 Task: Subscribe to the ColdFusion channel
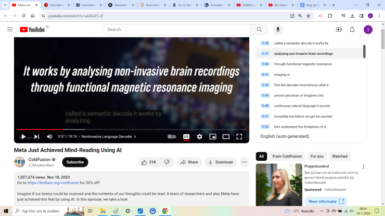tap(75, 162)
